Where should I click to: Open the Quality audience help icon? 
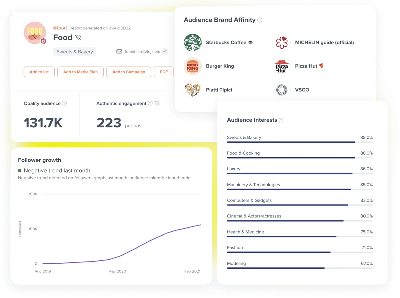[x=65, y=103]
